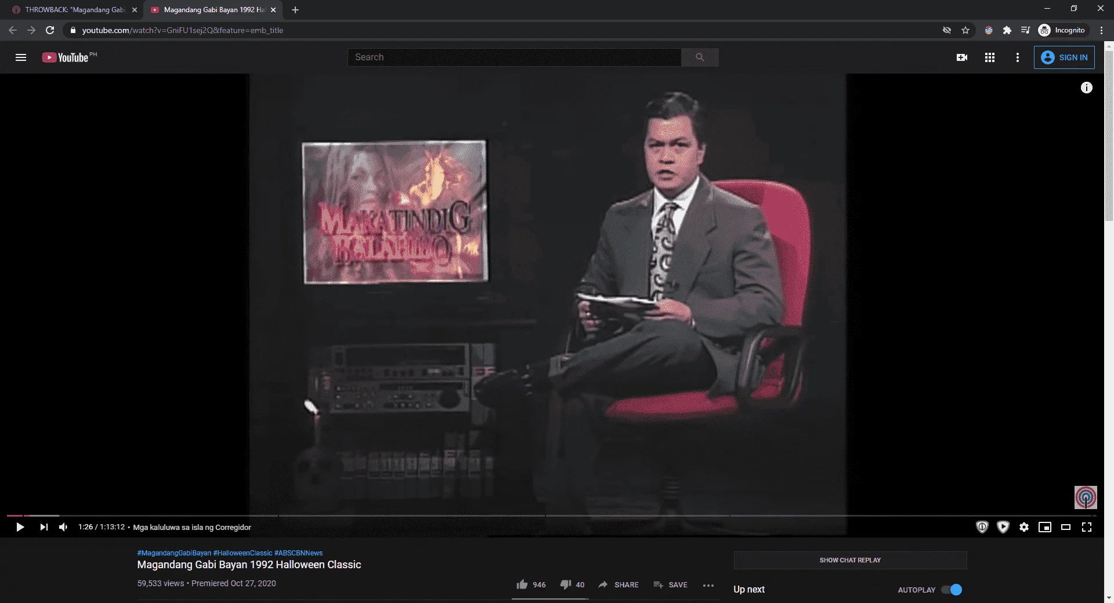The height and width of the screenshot is (603, 1114).
Task: Open the Chrome three-dot menu
Action: point(1101,30)
